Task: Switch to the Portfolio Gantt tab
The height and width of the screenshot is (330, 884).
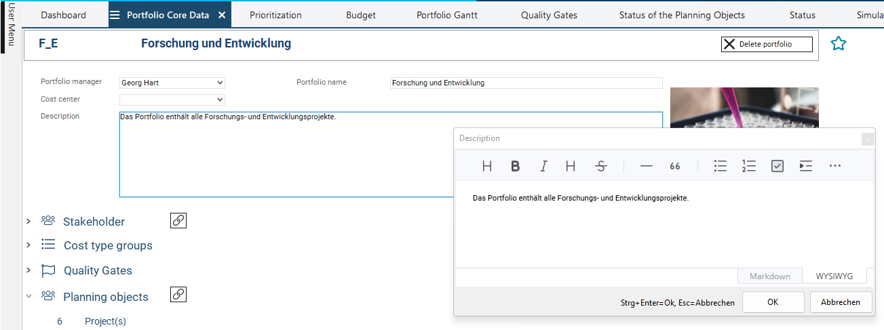Action: (446, 15)
